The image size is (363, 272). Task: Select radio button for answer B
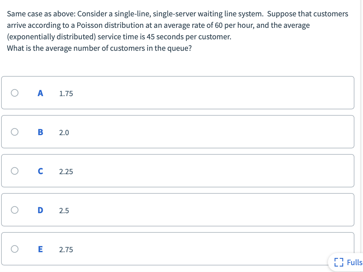click(14, 131)
